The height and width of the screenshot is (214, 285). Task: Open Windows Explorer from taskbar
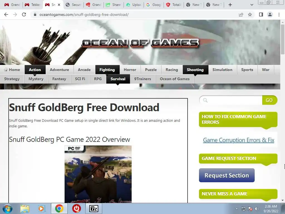(25, 208)
